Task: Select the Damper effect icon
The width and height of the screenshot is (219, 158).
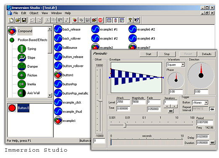Action: click(x=22, y=66)
